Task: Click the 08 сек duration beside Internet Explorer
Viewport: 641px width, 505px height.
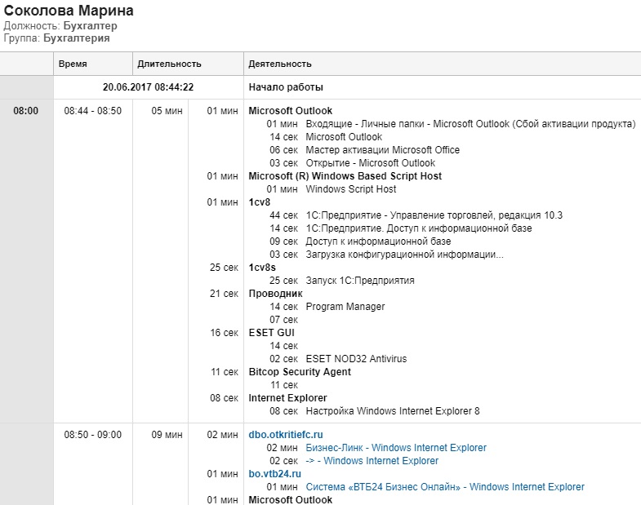Action: tap(224, 398)
